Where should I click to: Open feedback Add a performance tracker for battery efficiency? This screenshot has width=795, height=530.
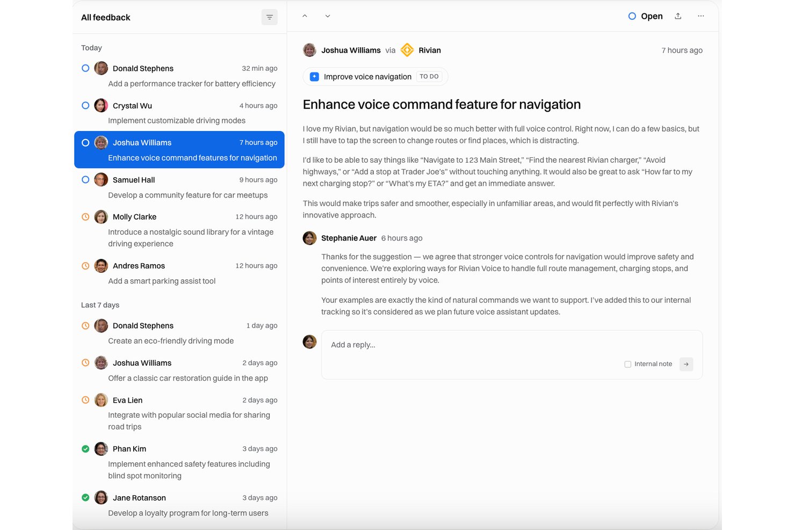tap(179, 76)
